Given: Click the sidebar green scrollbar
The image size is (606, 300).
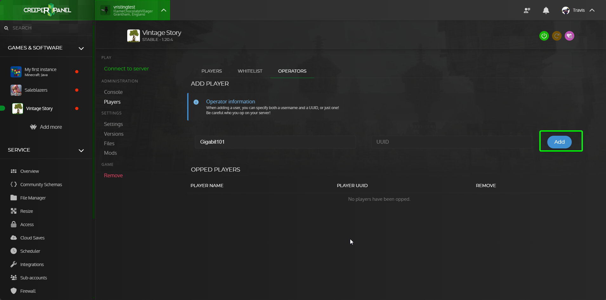Looking at the screenshot, I should (x=94, y=122).
